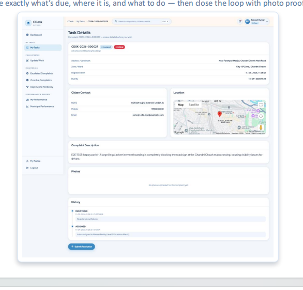
Task: Open My Profile link in sidebar
Action: (x=43, y=161)
